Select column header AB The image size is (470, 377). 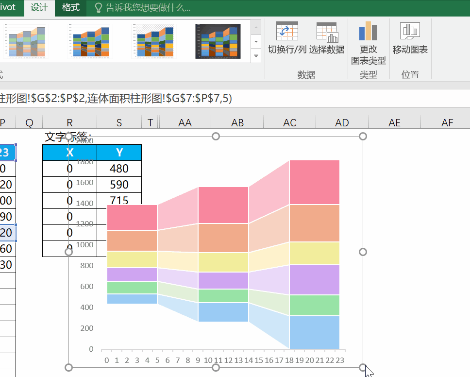point(237,123)
